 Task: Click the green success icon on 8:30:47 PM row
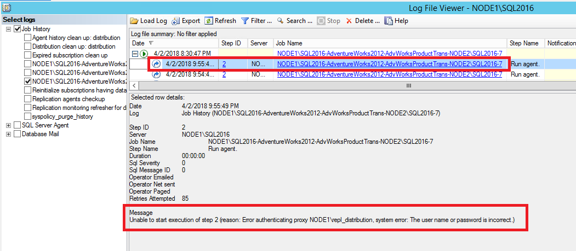(144, 54)
